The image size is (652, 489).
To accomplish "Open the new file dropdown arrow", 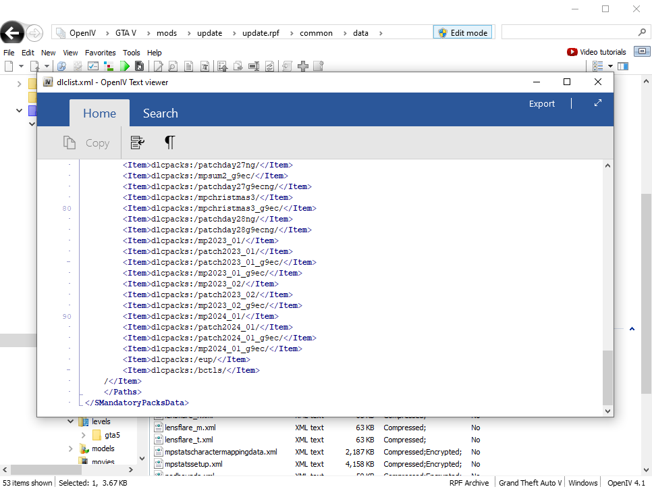I will 21,66.
